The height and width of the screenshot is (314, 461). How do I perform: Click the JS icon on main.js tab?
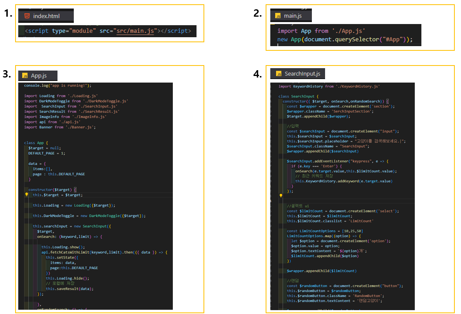coord(278,16)
